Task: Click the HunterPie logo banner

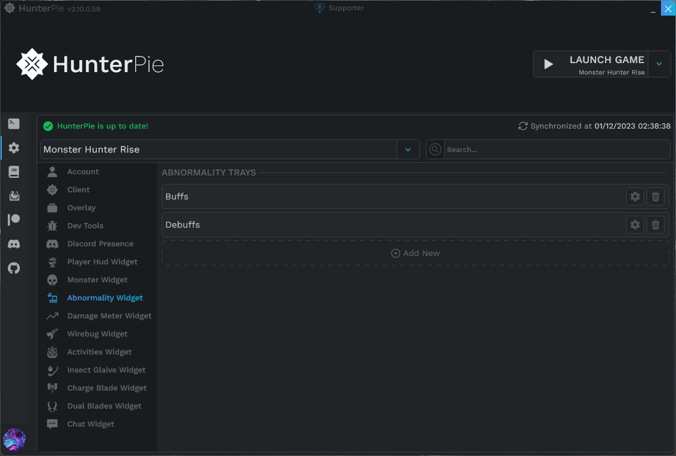Action: click(x=90, y=64)
